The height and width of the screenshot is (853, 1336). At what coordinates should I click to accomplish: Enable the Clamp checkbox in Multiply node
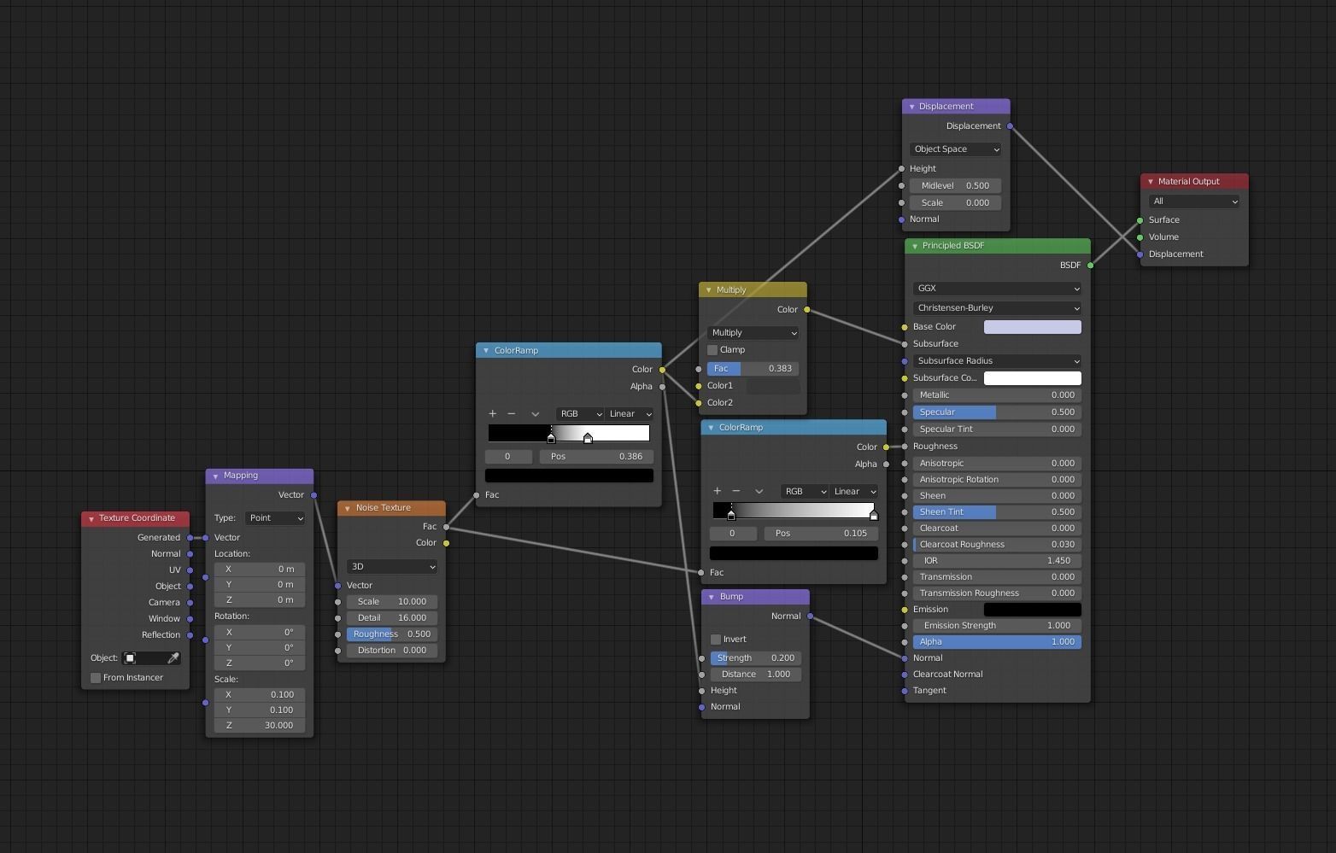pos(712,350)
